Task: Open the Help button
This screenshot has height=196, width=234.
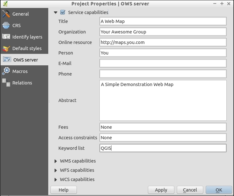Action: pyautogui.click(x=64, y=190)
